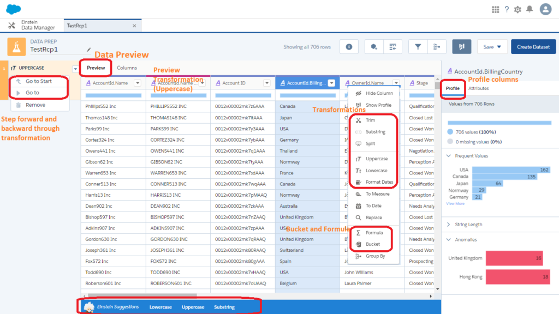Collapse the Frequent Values section
Image resolution: width=559 pixels, height=314 pixels.
[449, 156]
